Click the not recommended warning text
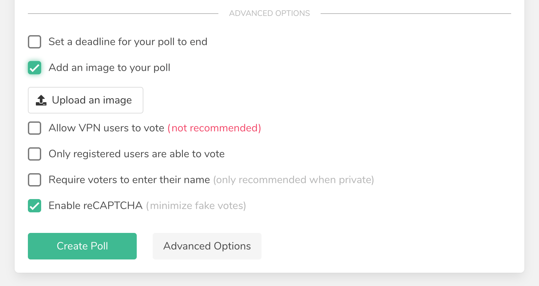Viewport: 539px width, 286px height. tap(214, 128)
